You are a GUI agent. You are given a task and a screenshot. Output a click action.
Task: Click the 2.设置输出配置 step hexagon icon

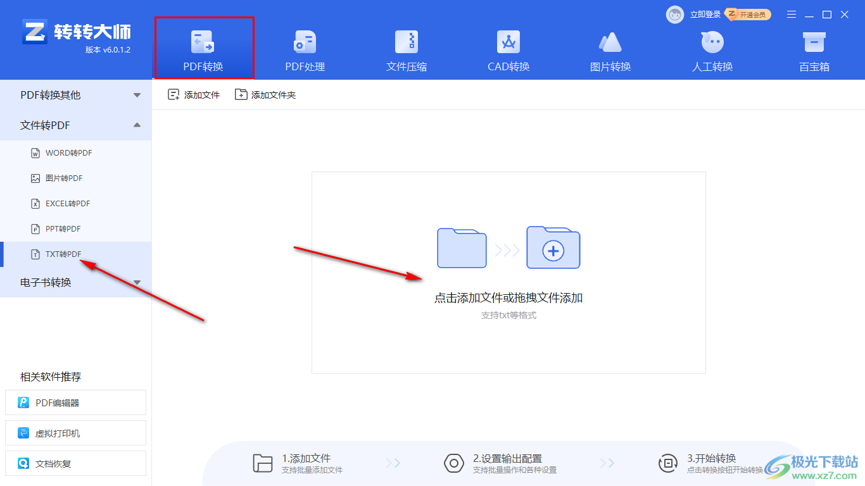point(454,463)
